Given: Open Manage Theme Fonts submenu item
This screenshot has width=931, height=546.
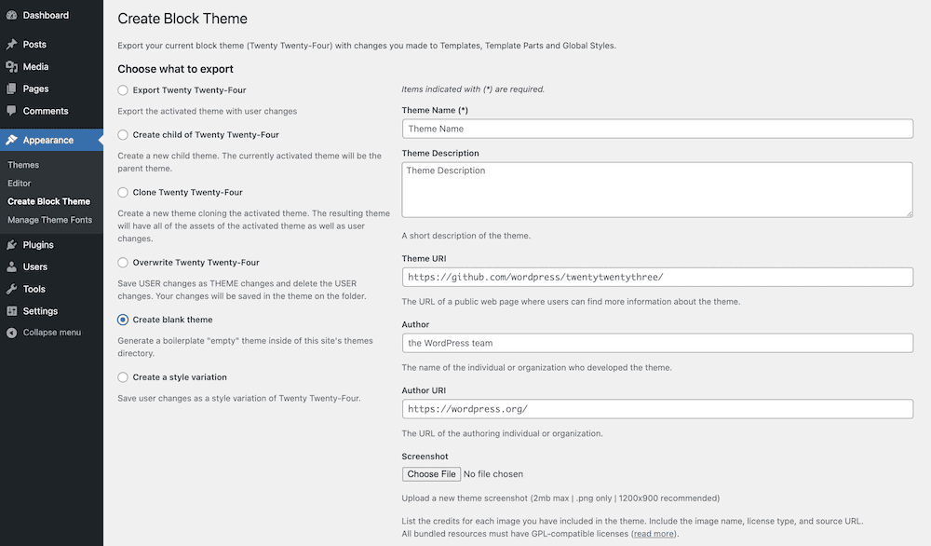Looking at the screenshot, I should click(49, 220).
